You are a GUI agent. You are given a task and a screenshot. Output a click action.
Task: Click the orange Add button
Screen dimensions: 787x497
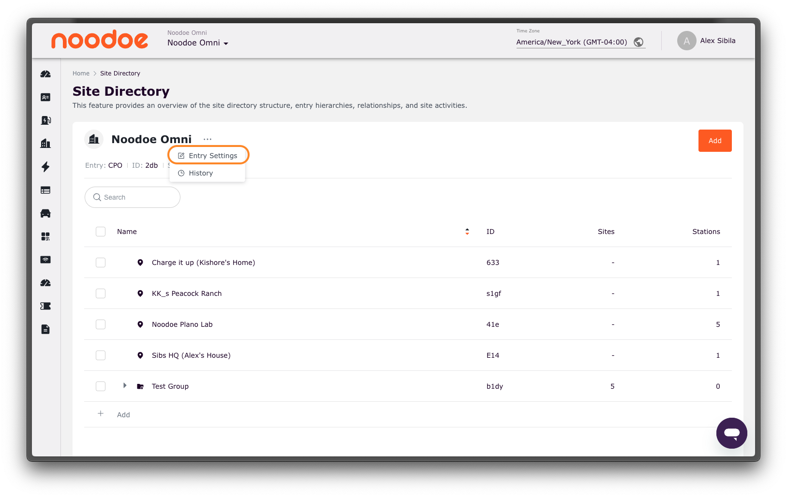pyautogui.click(x=715, y=141)
